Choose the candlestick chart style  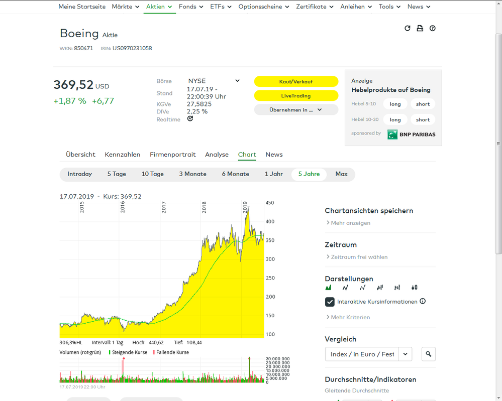coord(414,287)
